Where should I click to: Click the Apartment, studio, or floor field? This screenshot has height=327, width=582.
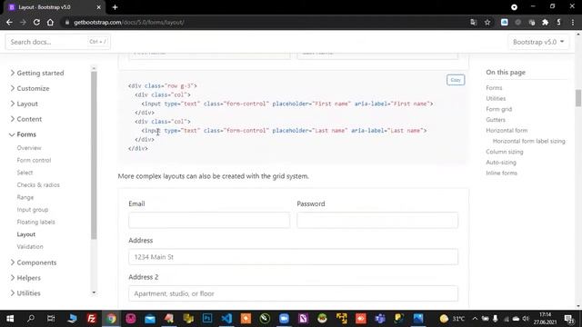click(293, 293)
